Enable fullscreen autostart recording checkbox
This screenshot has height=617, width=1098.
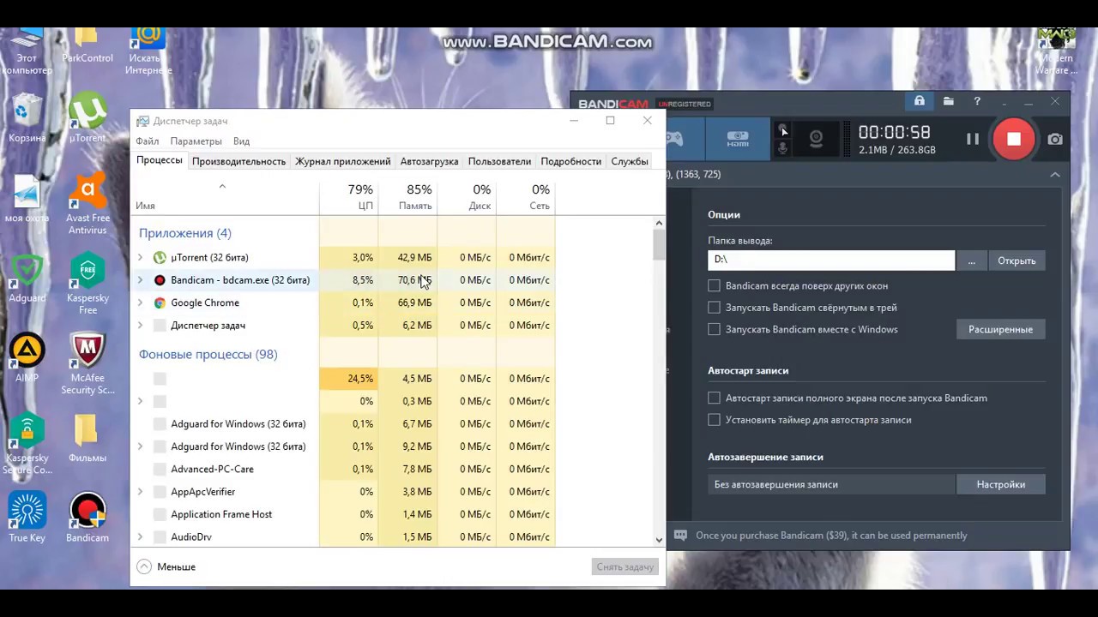714,398
